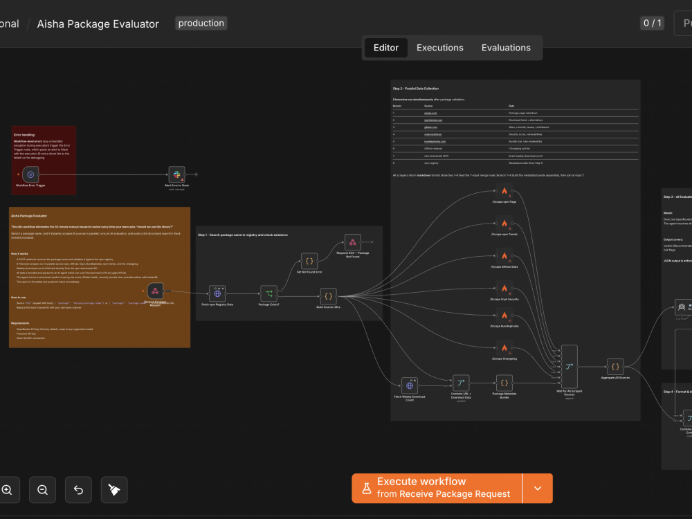Open the Scrape GitHub Stats node

504,256
